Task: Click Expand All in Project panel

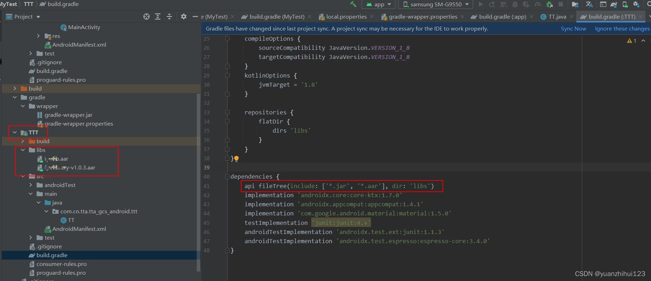Action: click(158, 16)
